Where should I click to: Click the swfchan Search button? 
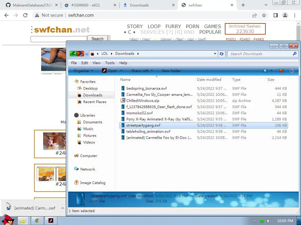coord(97,39)
